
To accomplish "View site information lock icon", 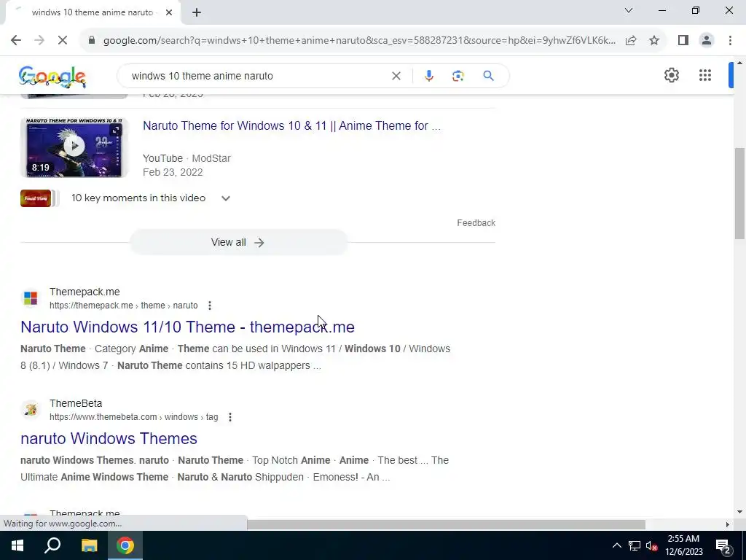I will pos(92,41).
